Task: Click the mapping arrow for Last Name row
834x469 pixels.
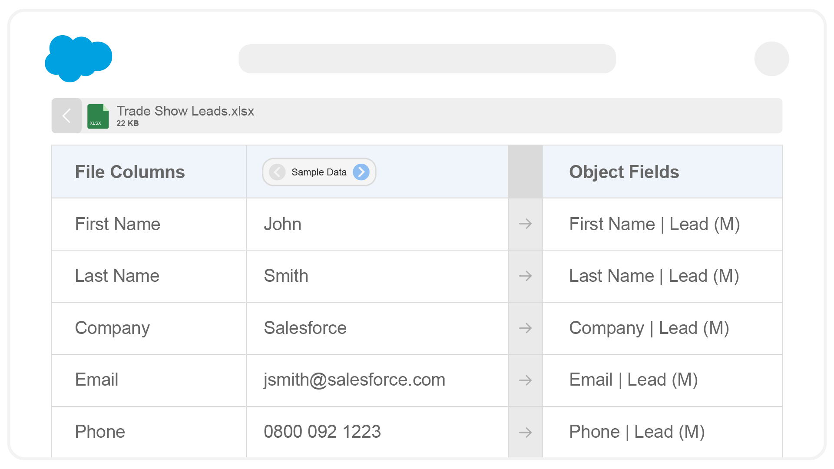Action: (525, 276)
